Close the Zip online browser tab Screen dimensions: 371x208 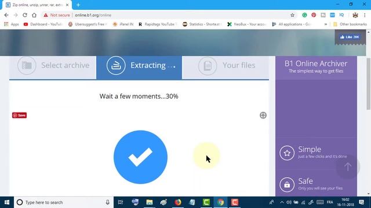tap(67, 5)
